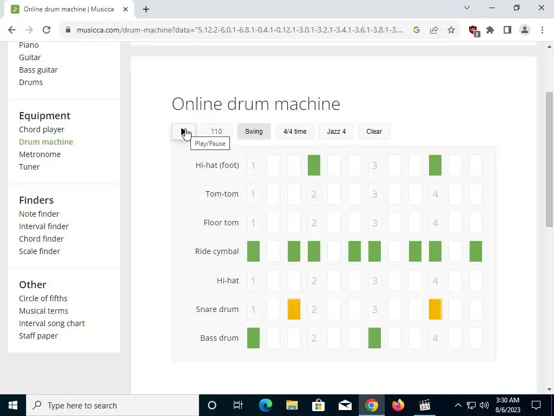
Task: Open the Musical terms link
Action: (43, 311)
